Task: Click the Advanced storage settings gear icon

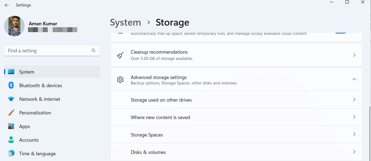Action: [120, 80]
